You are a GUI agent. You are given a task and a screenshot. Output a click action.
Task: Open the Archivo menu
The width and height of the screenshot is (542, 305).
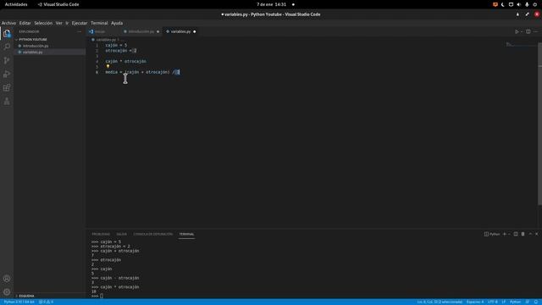click(8, 23)
